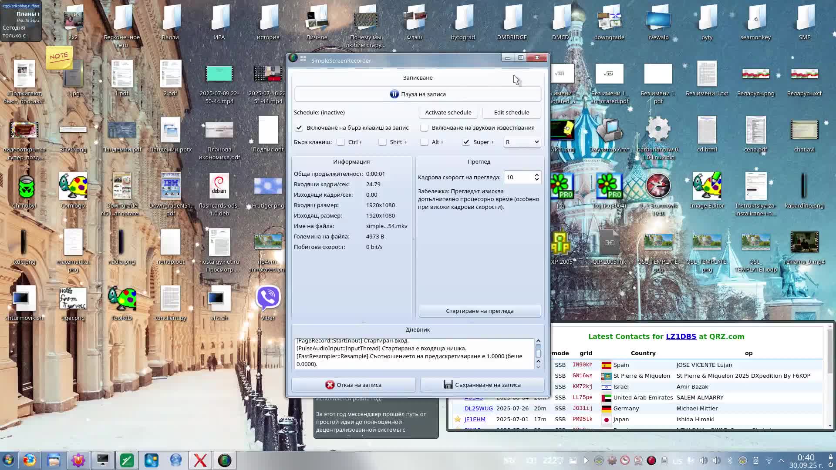Click the Bluetooth tray icon
This screenshot has height=470, width=836.
coord(730,460)
